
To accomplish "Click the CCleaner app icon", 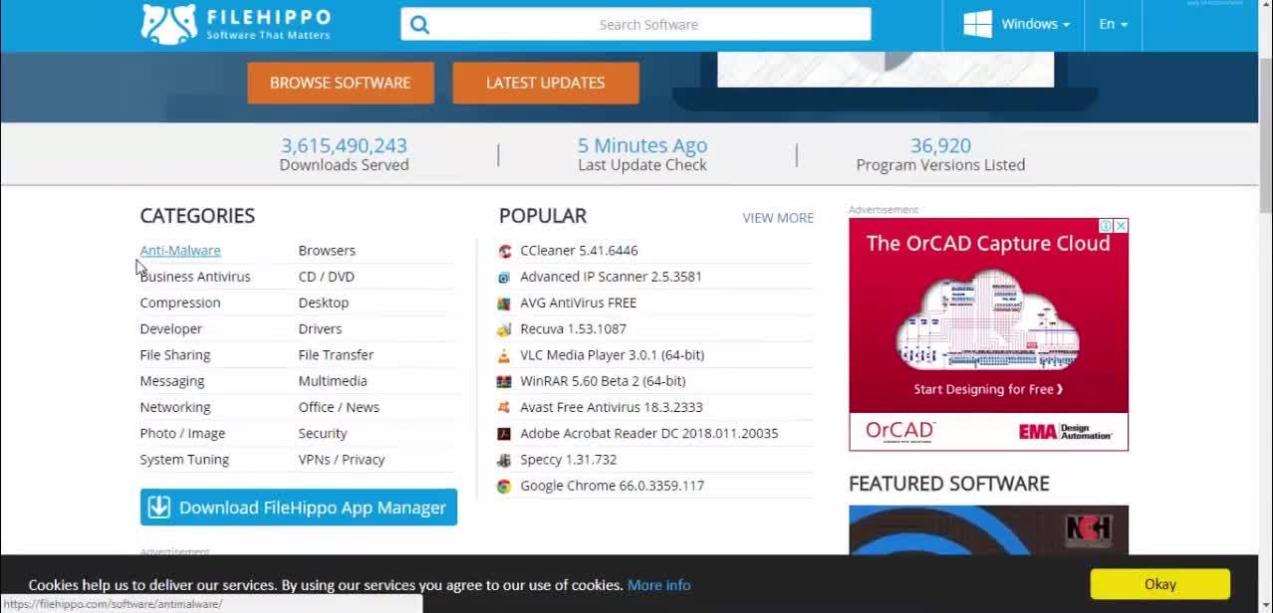I will pyautogui.click(x=504, y=251).
